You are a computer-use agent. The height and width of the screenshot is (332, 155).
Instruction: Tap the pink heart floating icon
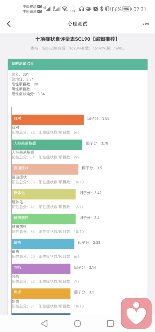point(136,313)
